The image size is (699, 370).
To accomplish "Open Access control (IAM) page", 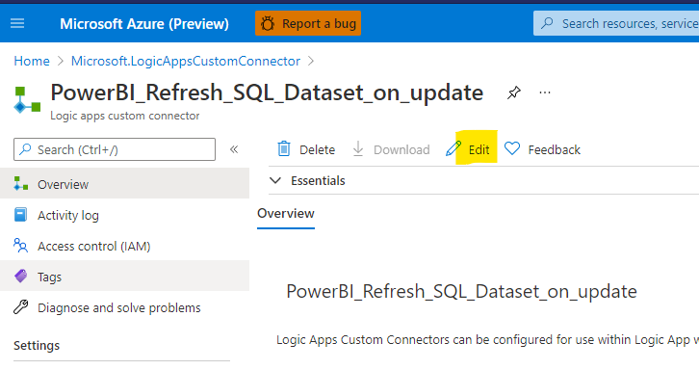I will 124,246.
